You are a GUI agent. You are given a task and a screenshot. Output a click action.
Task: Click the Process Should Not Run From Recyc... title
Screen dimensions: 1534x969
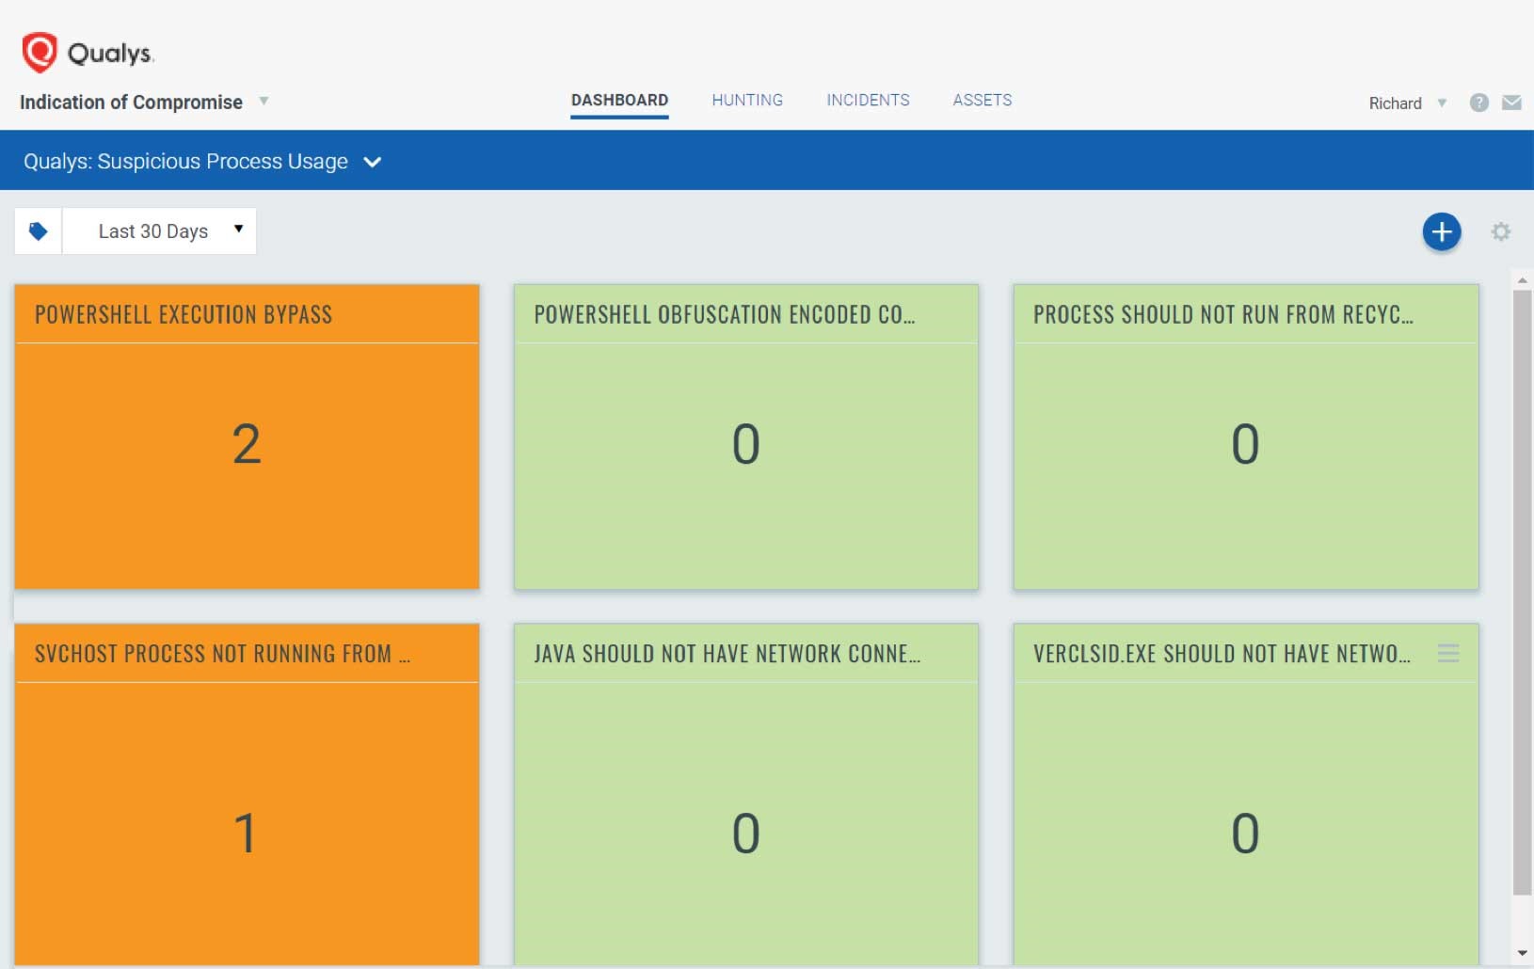coord(1223,314)
